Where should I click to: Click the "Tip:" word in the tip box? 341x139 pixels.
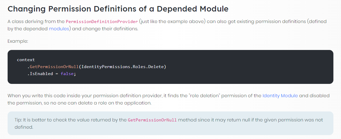click(x=18, y=120)
